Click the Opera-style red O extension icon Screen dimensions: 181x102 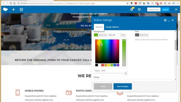click(x=161, y=3)
